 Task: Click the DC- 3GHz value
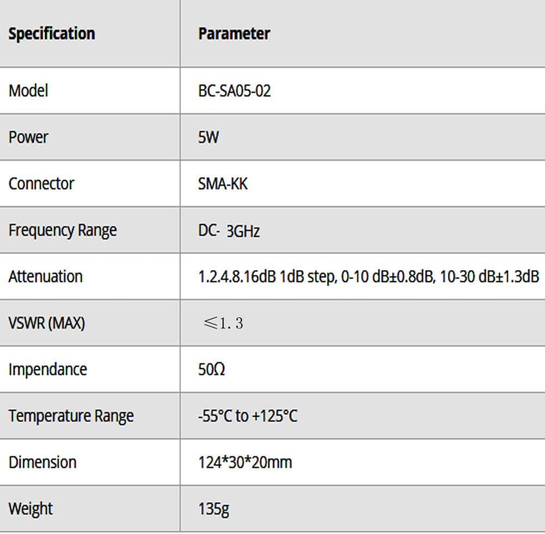pyautogui.click(x=229, y=231)
